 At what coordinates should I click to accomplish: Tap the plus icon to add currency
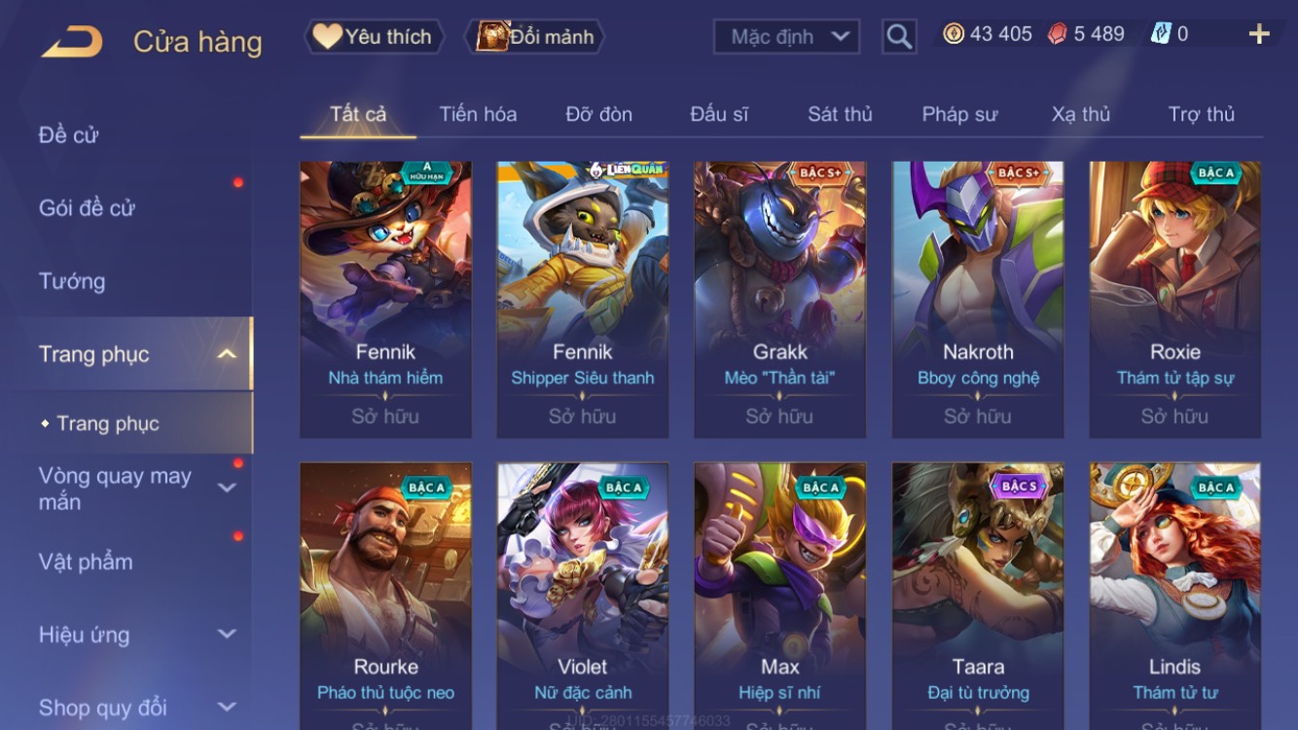(1259, 35)
